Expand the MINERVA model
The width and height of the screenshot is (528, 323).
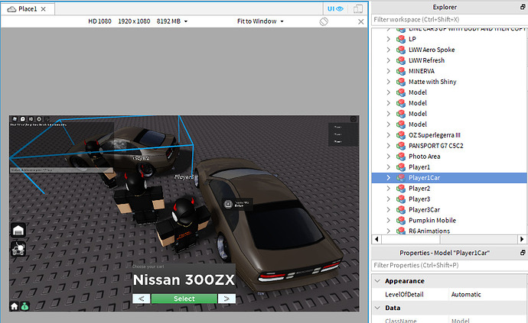(388, 71)
